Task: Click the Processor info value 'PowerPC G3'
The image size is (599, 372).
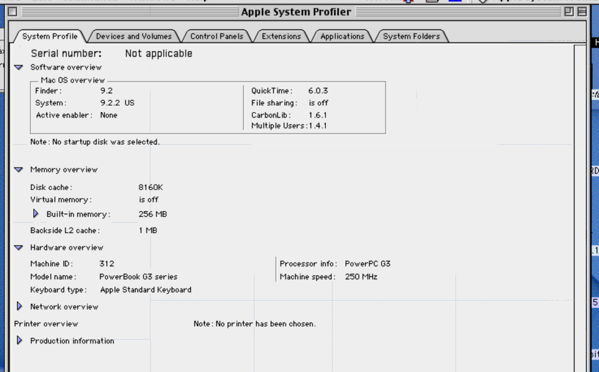Action: click(x=367, y=264)
